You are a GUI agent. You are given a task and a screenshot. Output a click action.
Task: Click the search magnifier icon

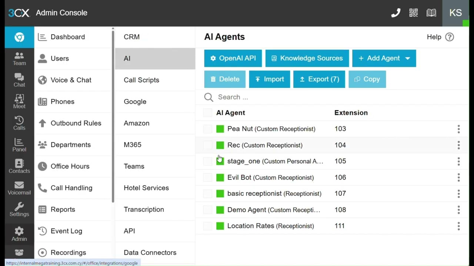click(208, 97)
